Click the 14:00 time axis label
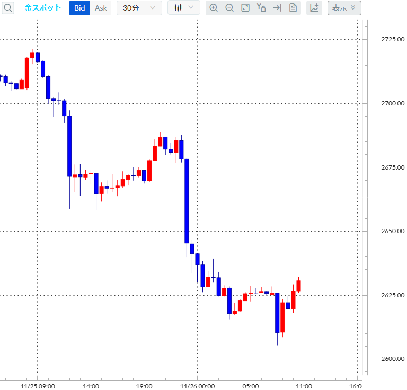The image size is (407, 390). [91, 386]
